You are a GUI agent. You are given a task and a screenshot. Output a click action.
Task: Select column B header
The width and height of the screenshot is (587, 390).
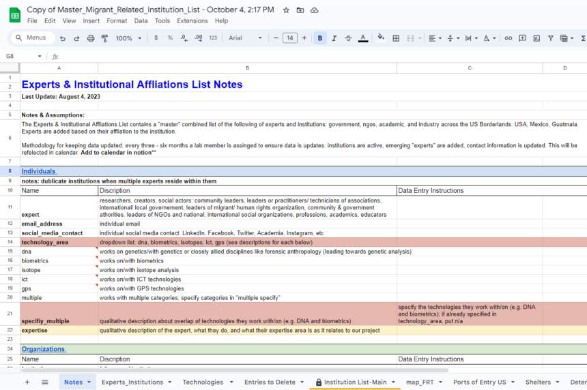point(247,68)
